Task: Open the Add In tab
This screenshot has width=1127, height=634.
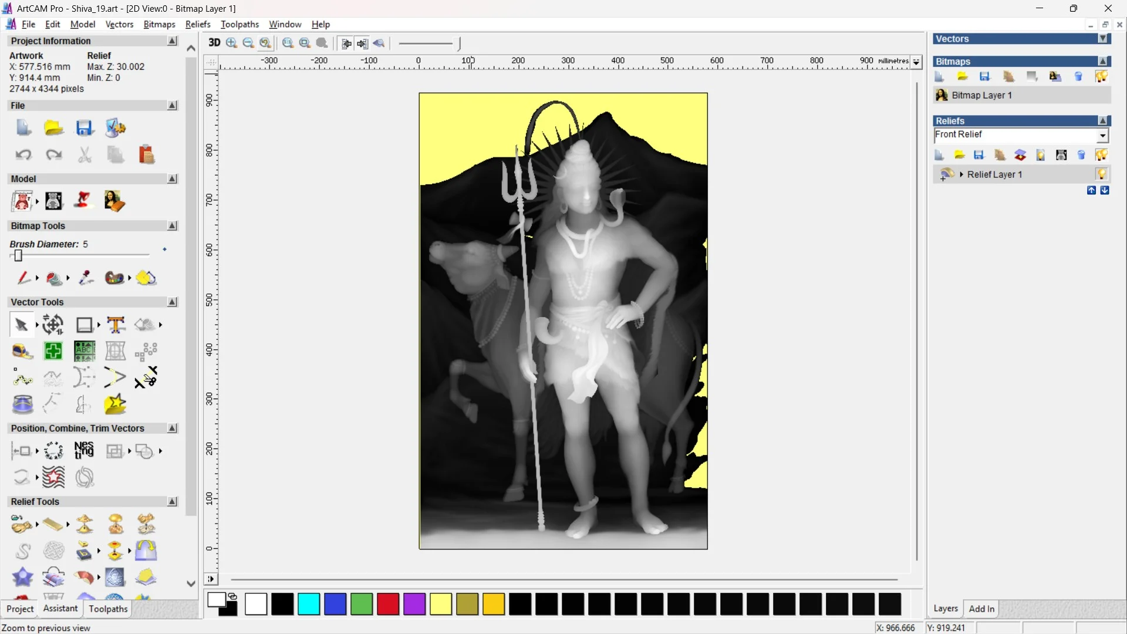Action: coord(981,609)
